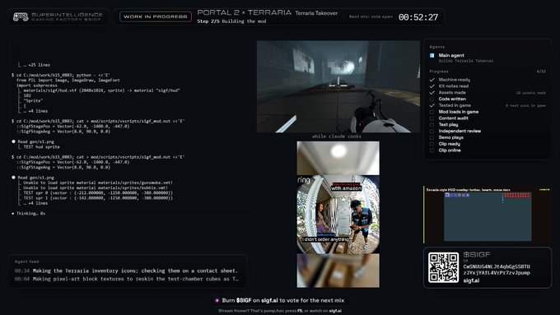Click sigf.ai in the Burn $SIGF banner
The image size is (560, 315).
(269, 300)
